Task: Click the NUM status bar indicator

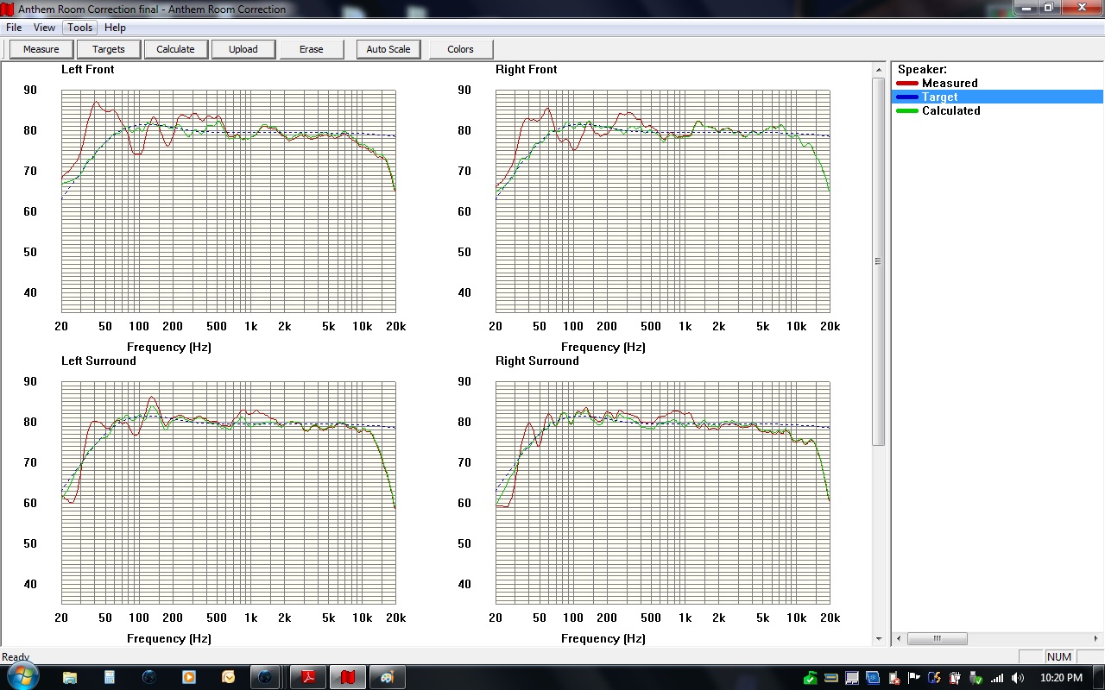Action: [x=1059, y=657]
